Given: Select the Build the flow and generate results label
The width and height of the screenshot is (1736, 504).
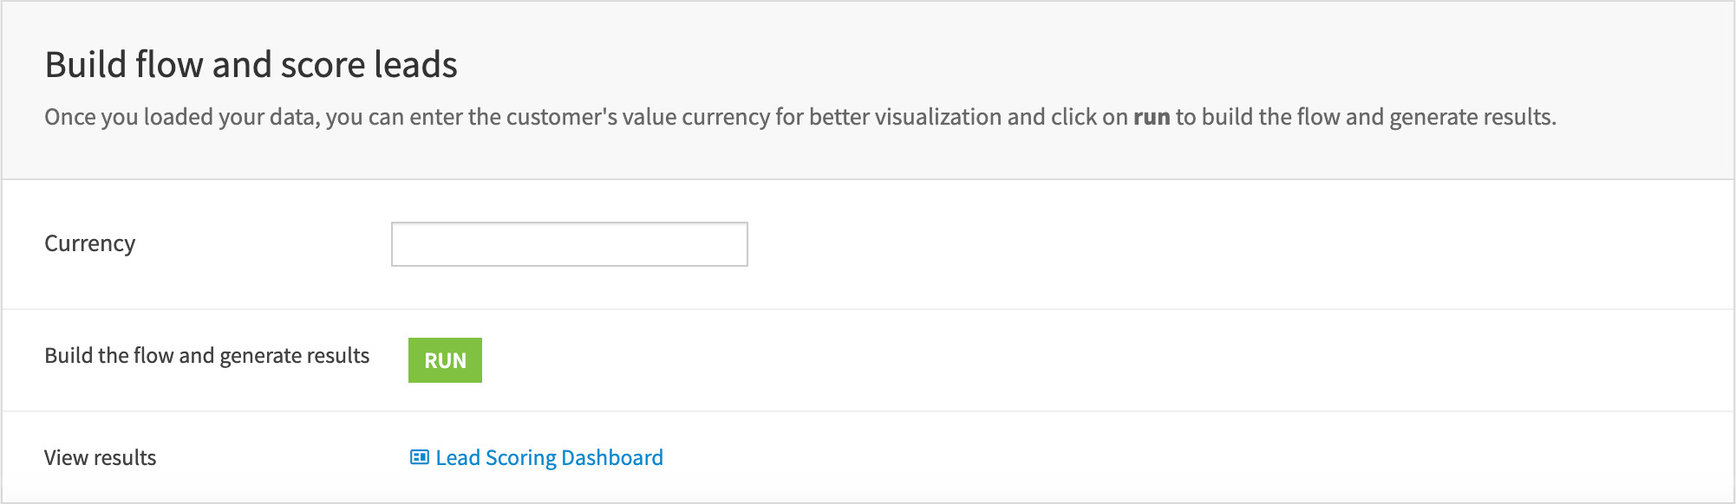Looking at the screenshot, I should [x=207, y=355].
